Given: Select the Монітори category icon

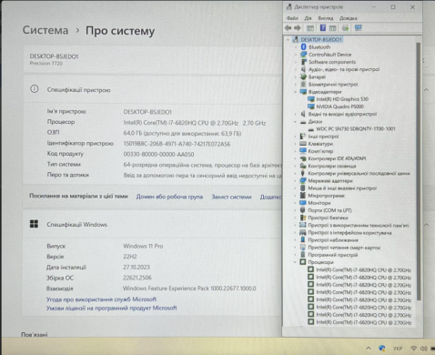Looking at the screenshot, I should point(303,203).
